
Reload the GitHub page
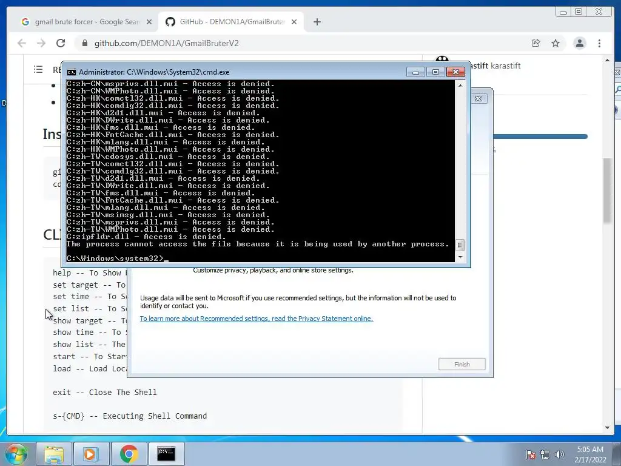61,43
